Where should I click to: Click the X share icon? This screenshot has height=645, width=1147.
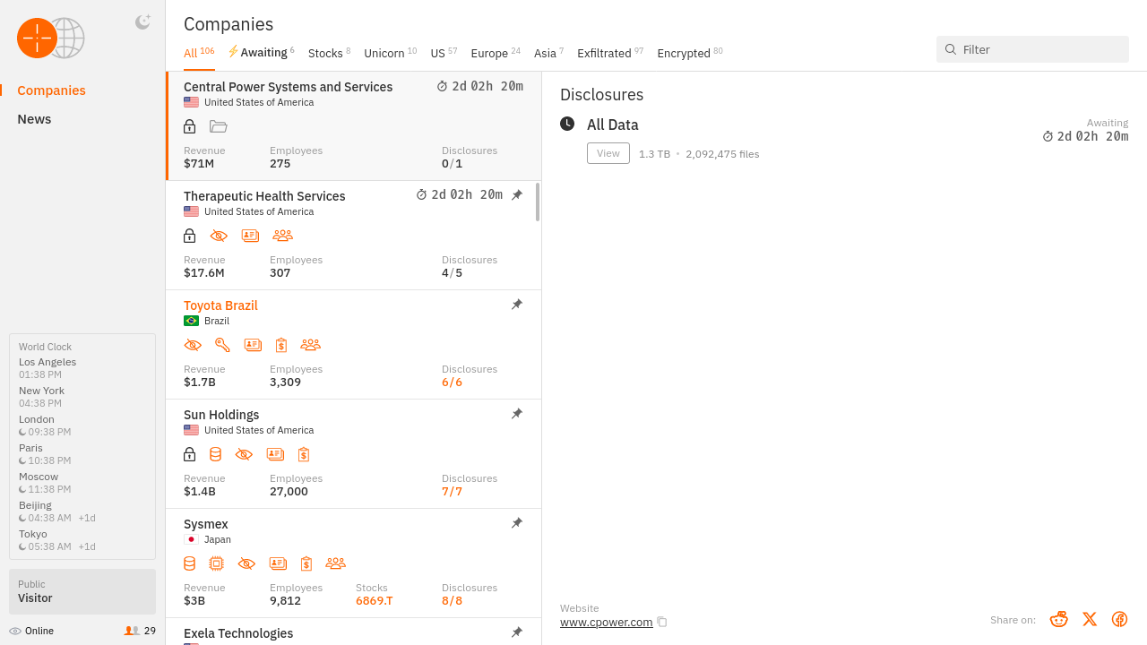1090,619
